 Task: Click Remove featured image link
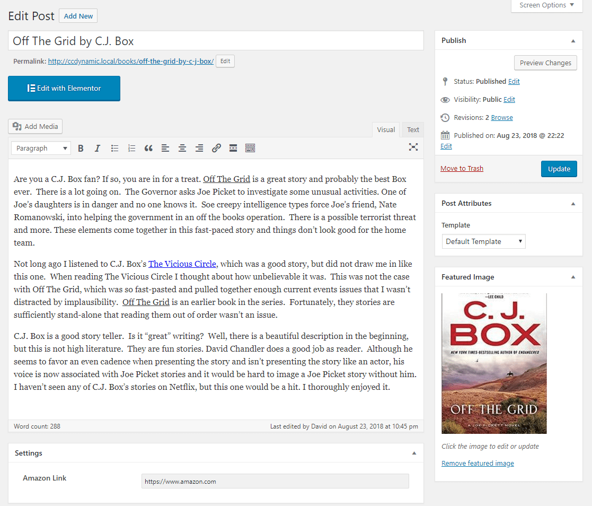coord(478,463)
